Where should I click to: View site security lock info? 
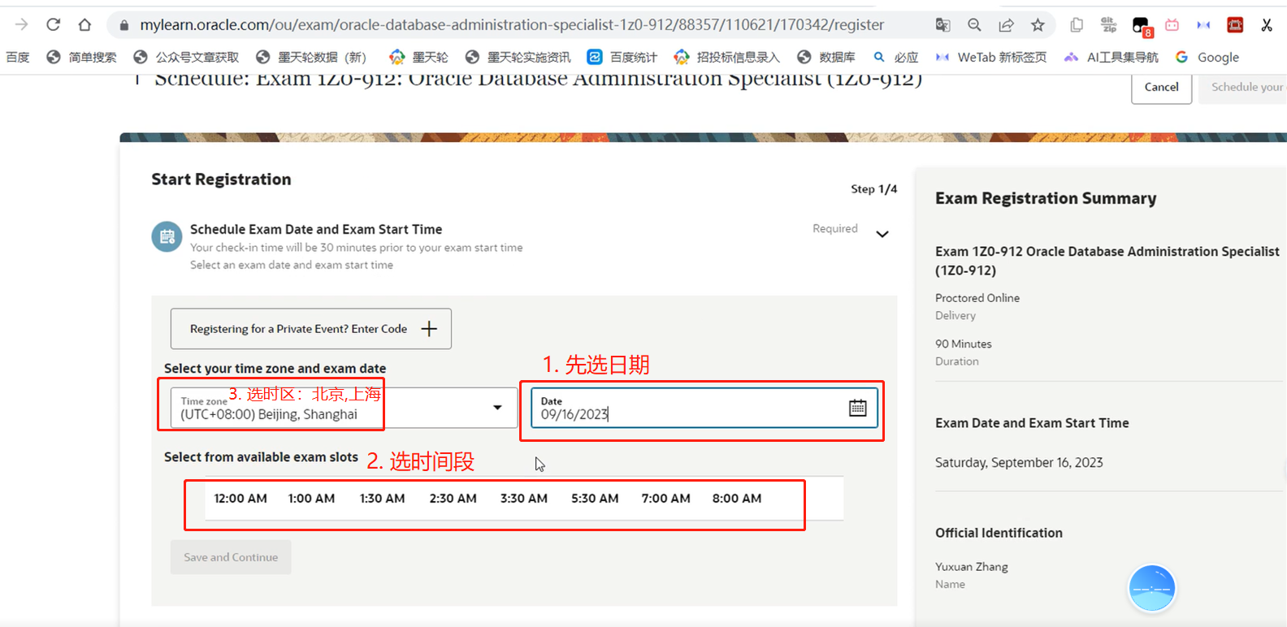tap(123, 25)
